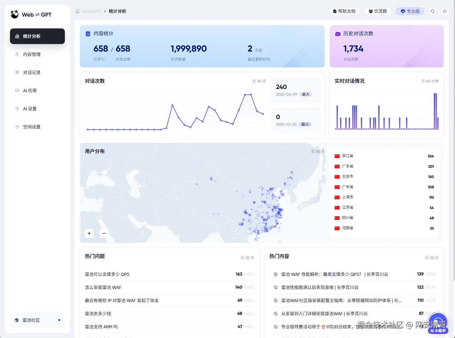Open link 雷池 WAF 性能解析

click(x=335, y=274)
